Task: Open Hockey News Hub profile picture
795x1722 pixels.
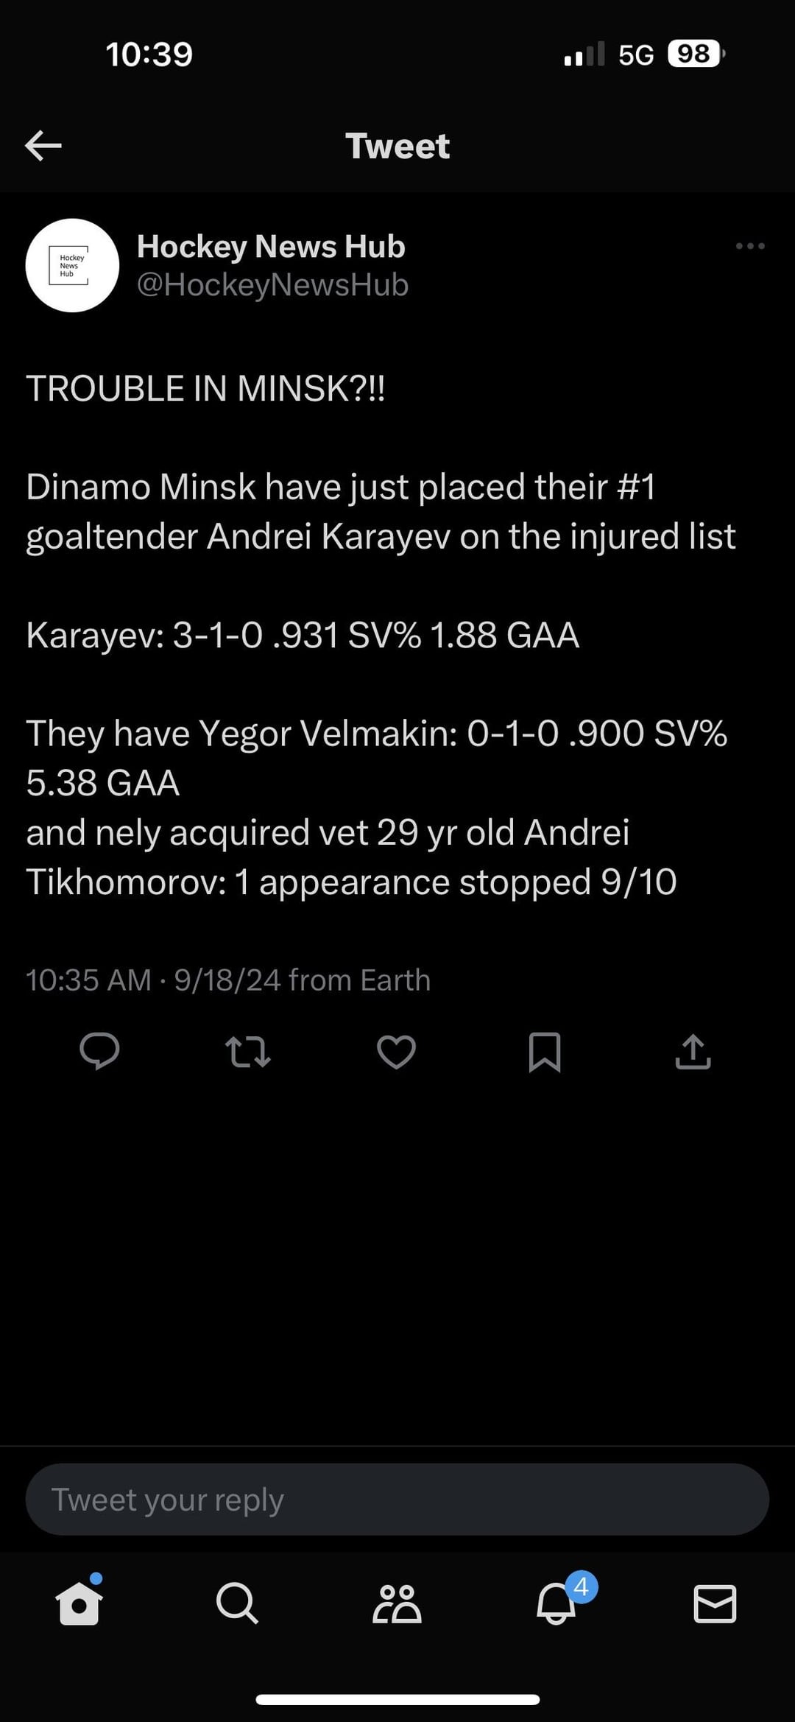Action: click(72, 265)
